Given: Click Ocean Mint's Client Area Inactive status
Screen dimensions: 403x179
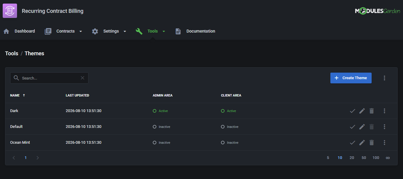Looking at the screenshot, I should (230, 143).
